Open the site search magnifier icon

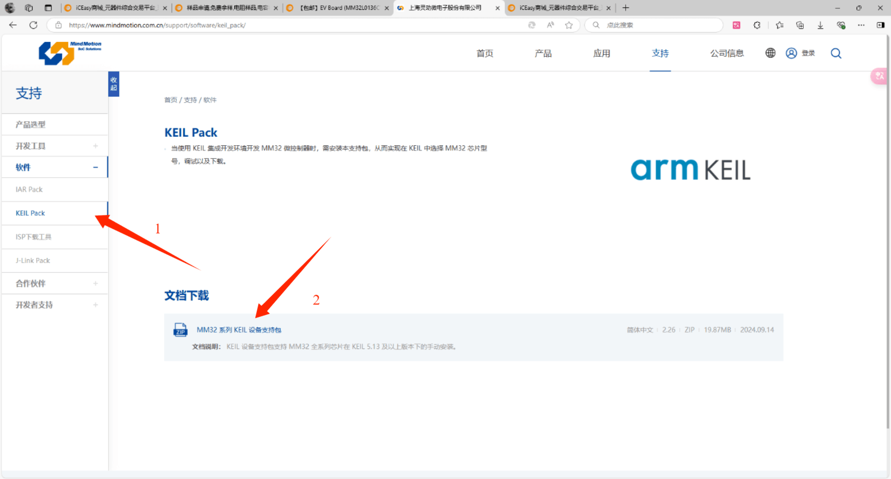click(836, 53)
